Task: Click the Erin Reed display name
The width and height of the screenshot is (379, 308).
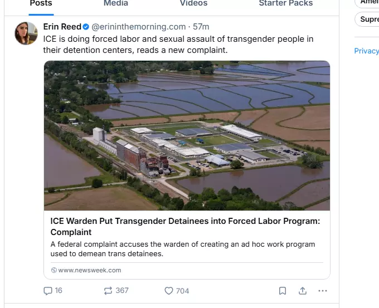Action: coord(62,27)
